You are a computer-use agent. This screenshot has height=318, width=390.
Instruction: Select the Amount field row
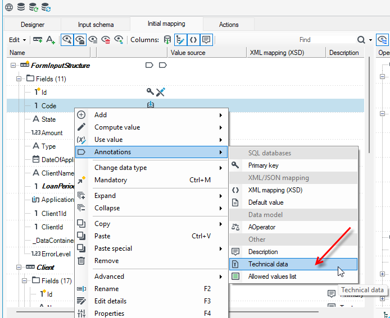point(40,133)
